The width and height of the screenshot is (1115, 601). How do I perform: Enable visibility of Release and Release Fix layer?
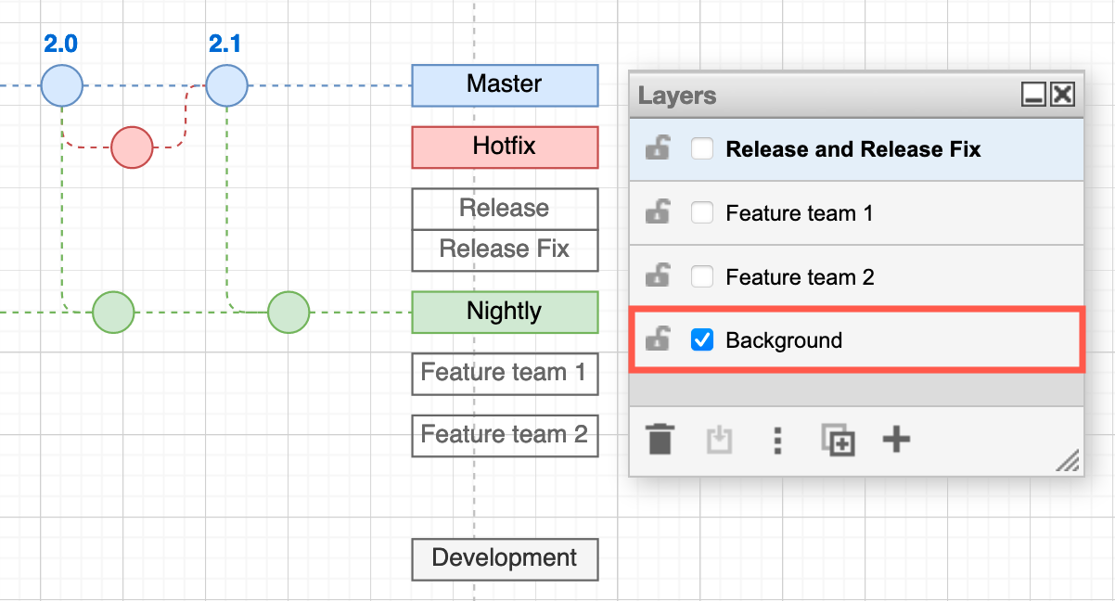pyautogui.click(x=702, y=148)
